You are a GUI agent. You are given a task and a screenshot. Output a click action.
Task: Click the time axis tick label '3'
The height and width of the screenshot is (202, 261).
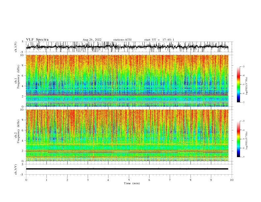[88, 180]
